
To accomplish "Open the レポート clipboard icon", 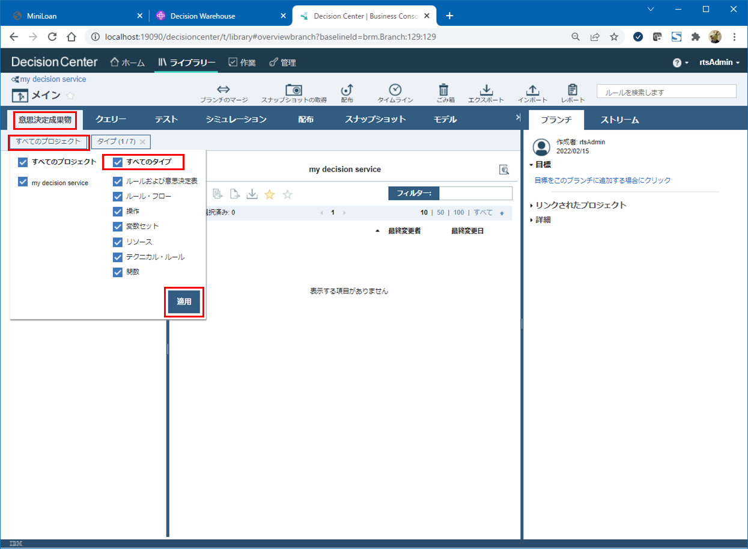I will pos(573,89).
